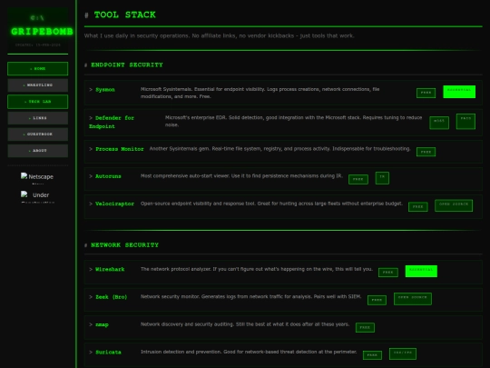Click the chevron before Autoruns
This screenshot has width=490, height=368.
91,176
